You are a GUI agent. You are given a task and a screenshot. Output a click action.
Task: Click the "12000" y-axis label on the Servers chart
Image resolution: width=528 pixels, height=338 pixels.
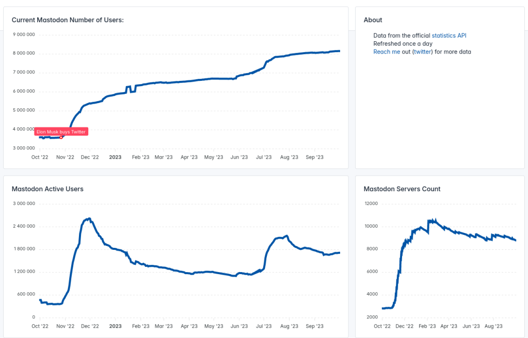pos(371,204)
